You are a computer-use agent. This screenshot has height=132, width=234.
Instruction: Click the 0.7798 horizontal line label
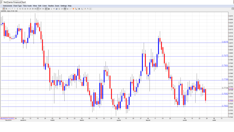[x=225, y=79]
